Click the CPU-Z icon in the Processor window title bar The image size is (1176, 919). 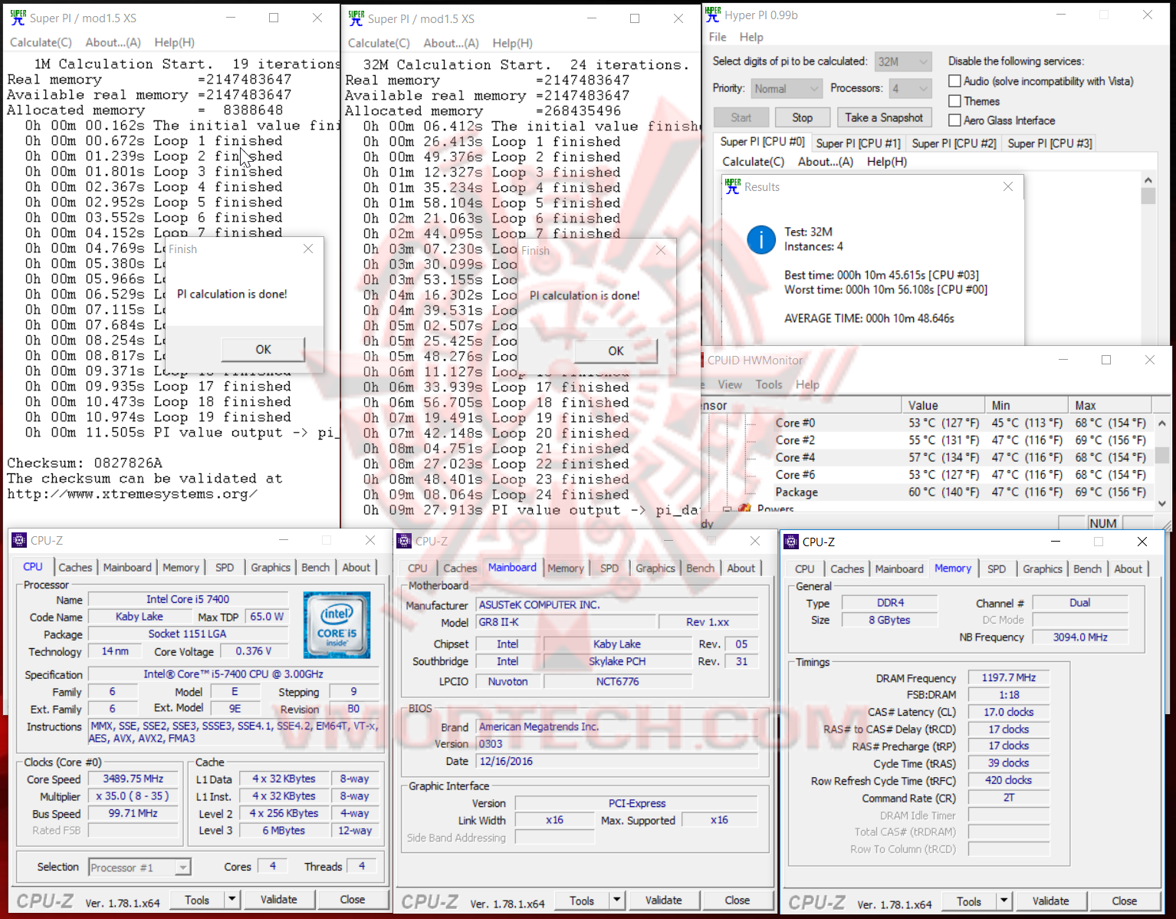[19, 540]
